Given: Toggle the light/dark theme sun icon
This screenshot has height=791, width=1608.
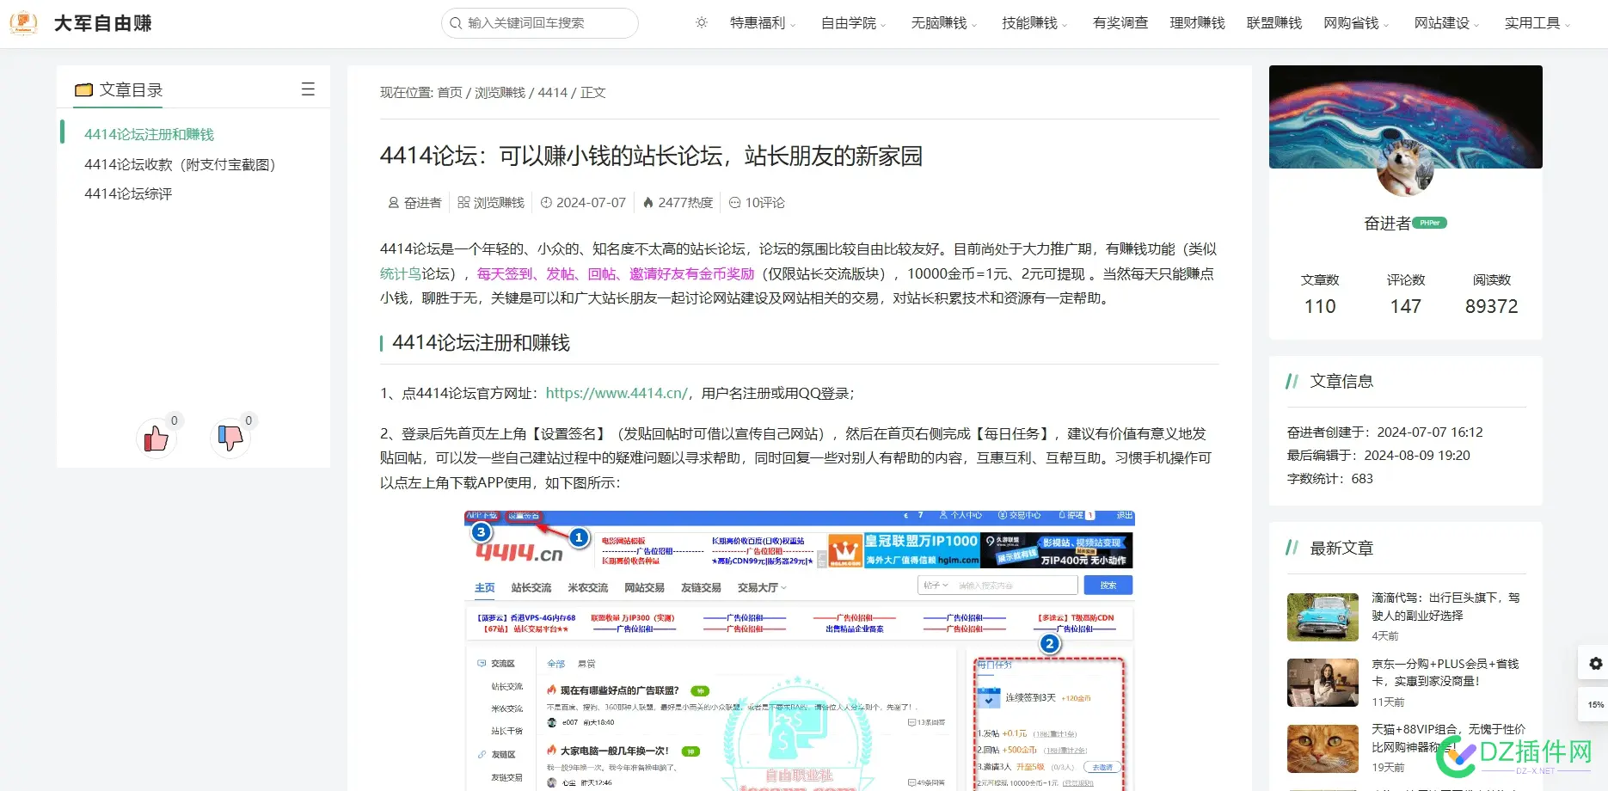Looking at the screenshot, I should (702, 23).
